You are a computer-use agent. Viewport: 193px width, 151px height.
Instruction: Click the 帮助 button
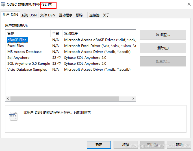pyautogui.click(x=179, y=145)
